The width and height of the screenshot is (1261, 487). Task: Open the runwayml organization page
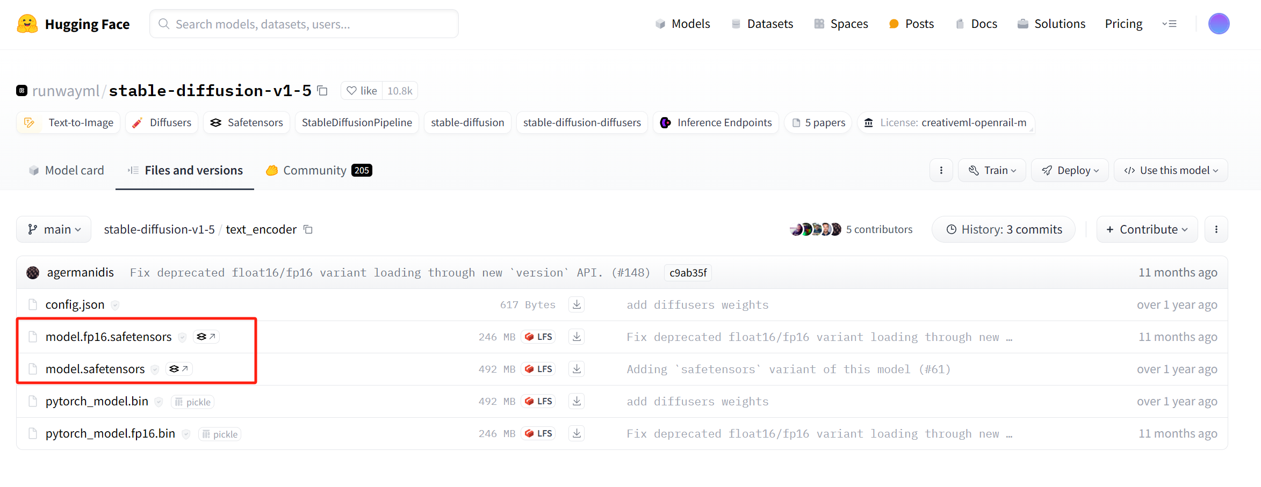(66, 91)
